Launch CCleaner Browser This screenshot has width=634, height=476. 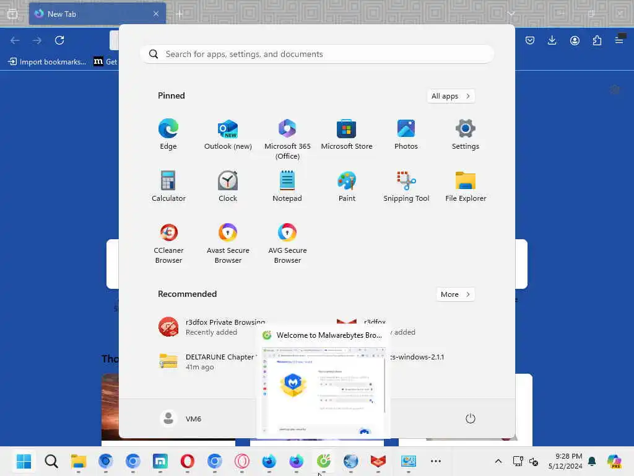click(168, 243)
